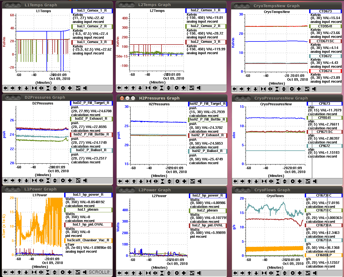The width and height of the screenshot is (344, 277).
Task: Select haD2_P_Fill_Target_R legend label
Action: point(91,103)
